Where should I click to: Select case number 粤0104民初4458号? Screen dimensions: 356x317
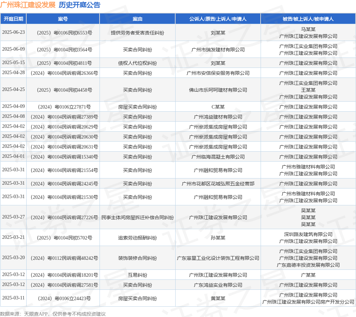pyautogui.click(x=65, y=90)
